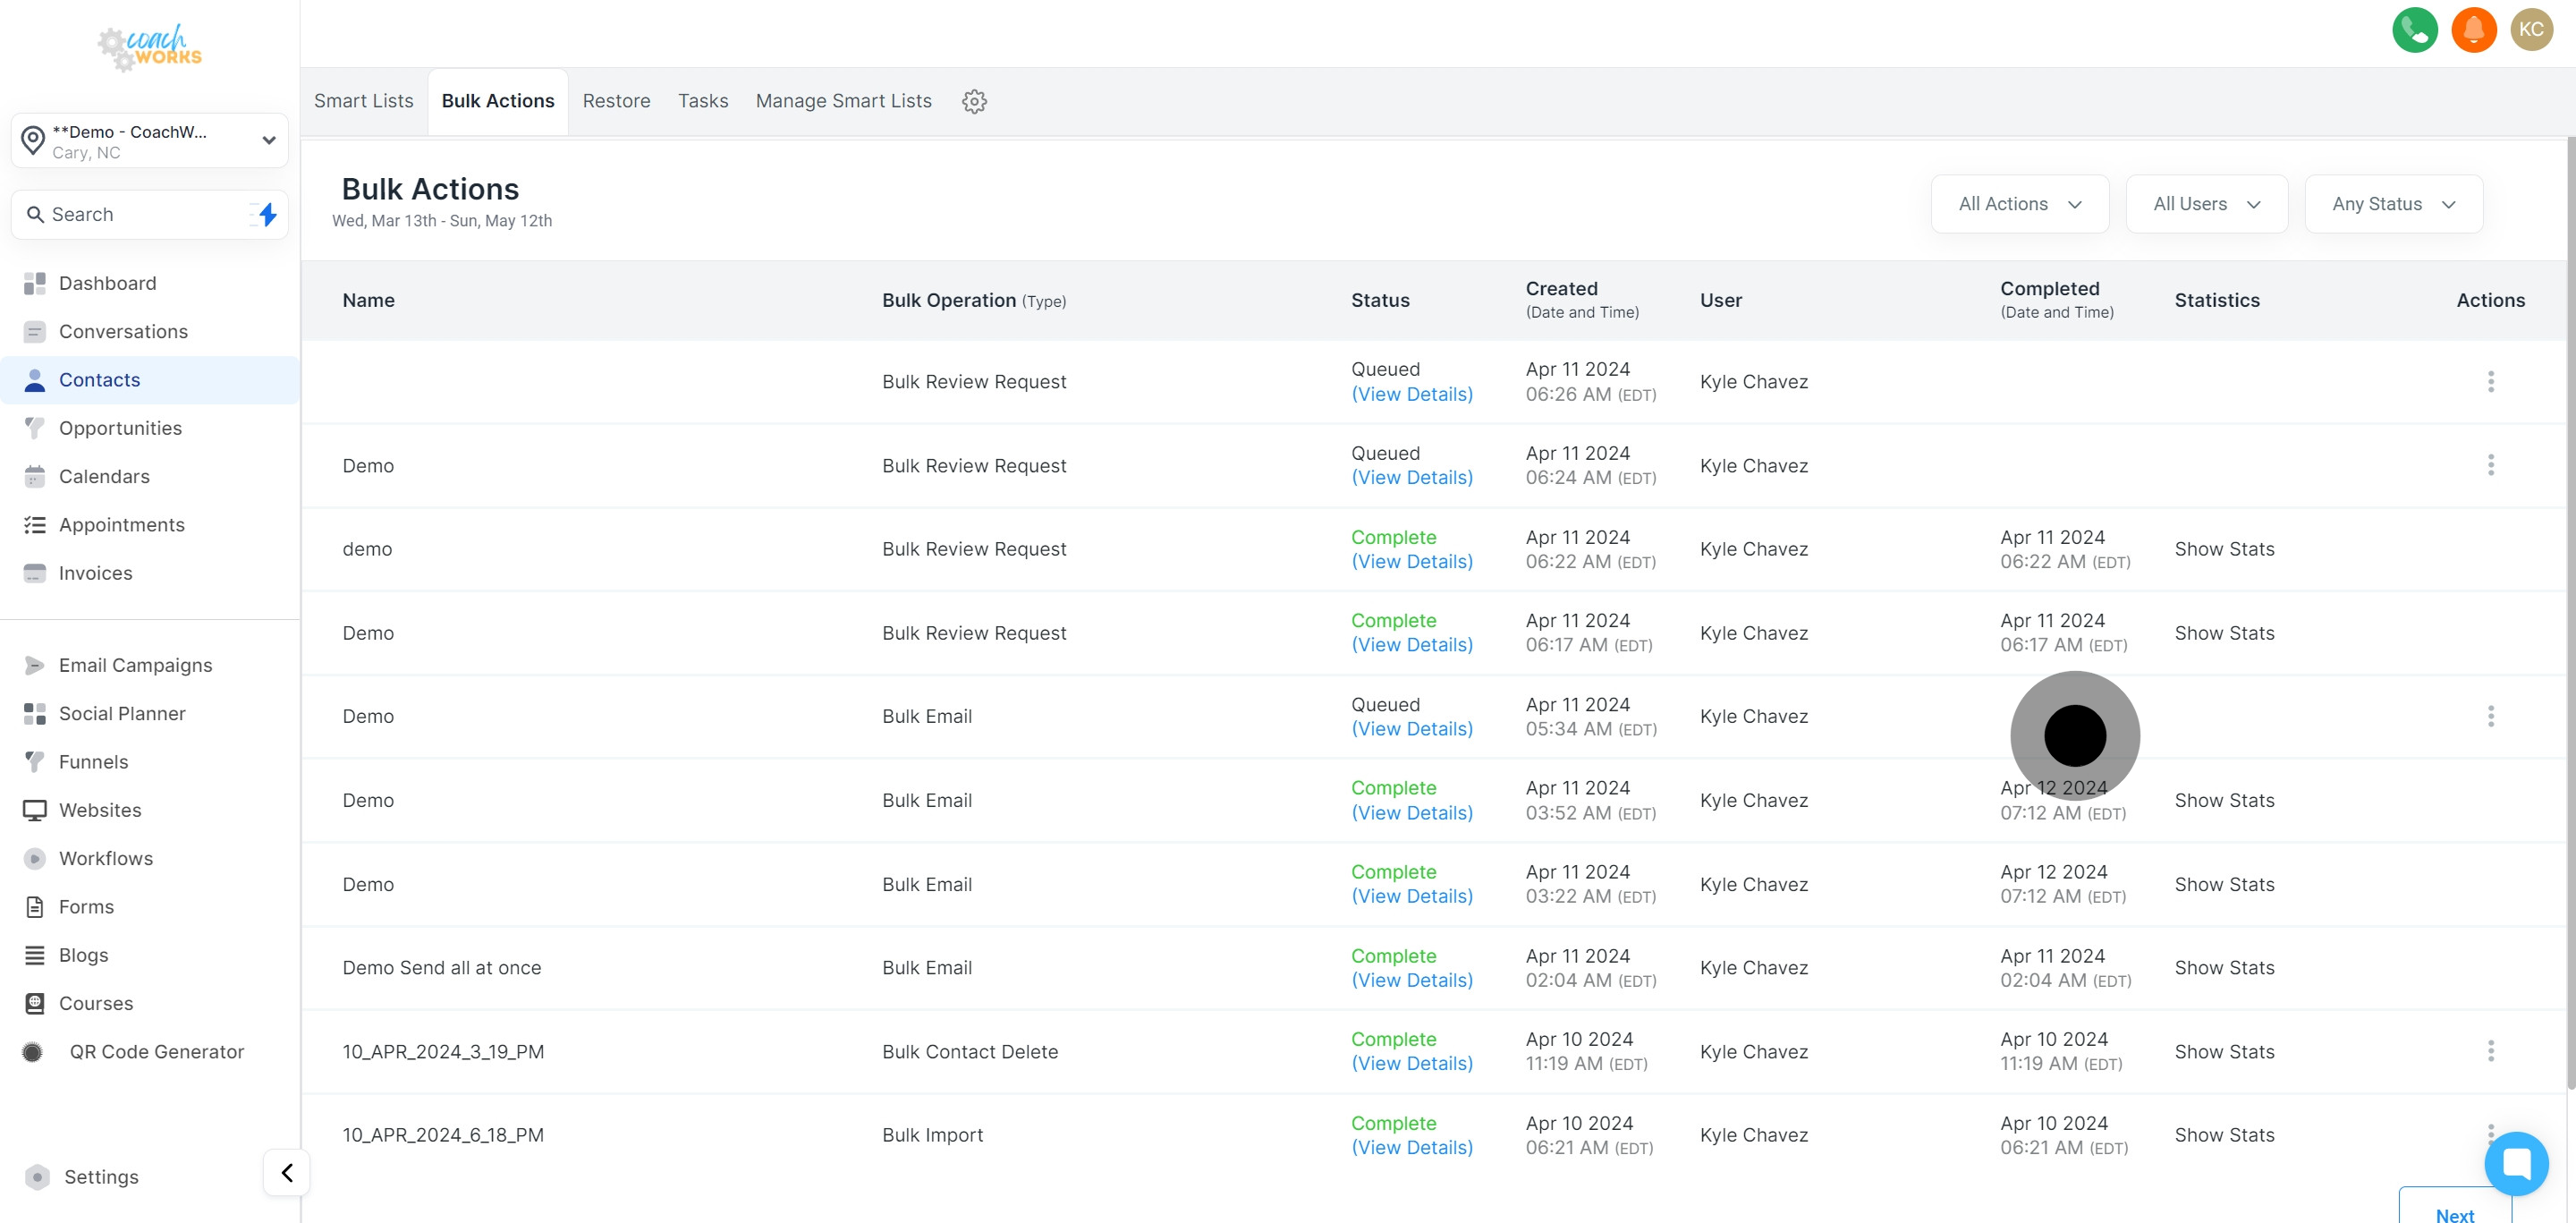Viewport: 2576px width, 1223px height.
Task: Open three-dot actions for Bulk Contact Delete row
Action: coord(2490,1051)
